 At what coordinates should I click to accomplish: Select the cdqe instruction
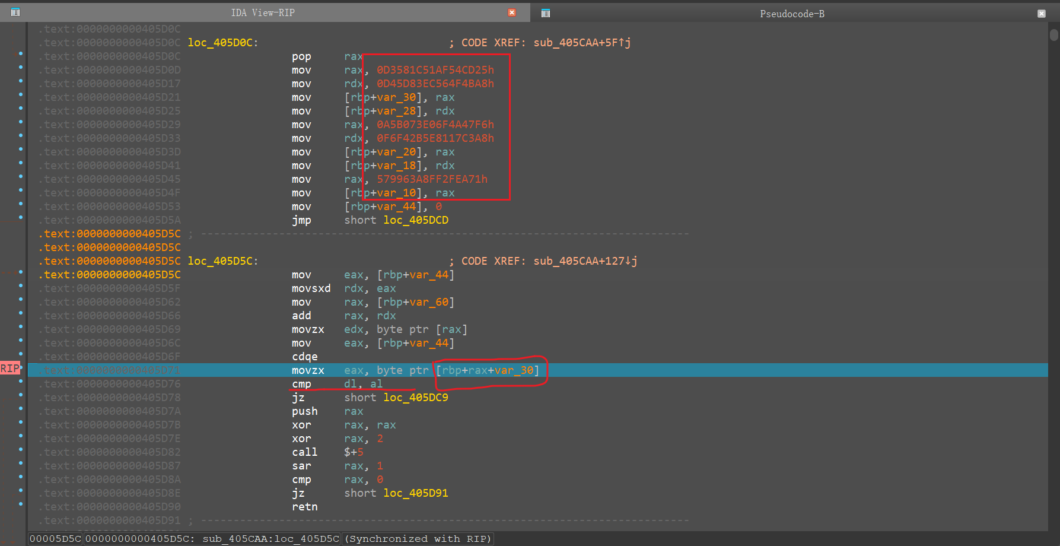[305, 357]
